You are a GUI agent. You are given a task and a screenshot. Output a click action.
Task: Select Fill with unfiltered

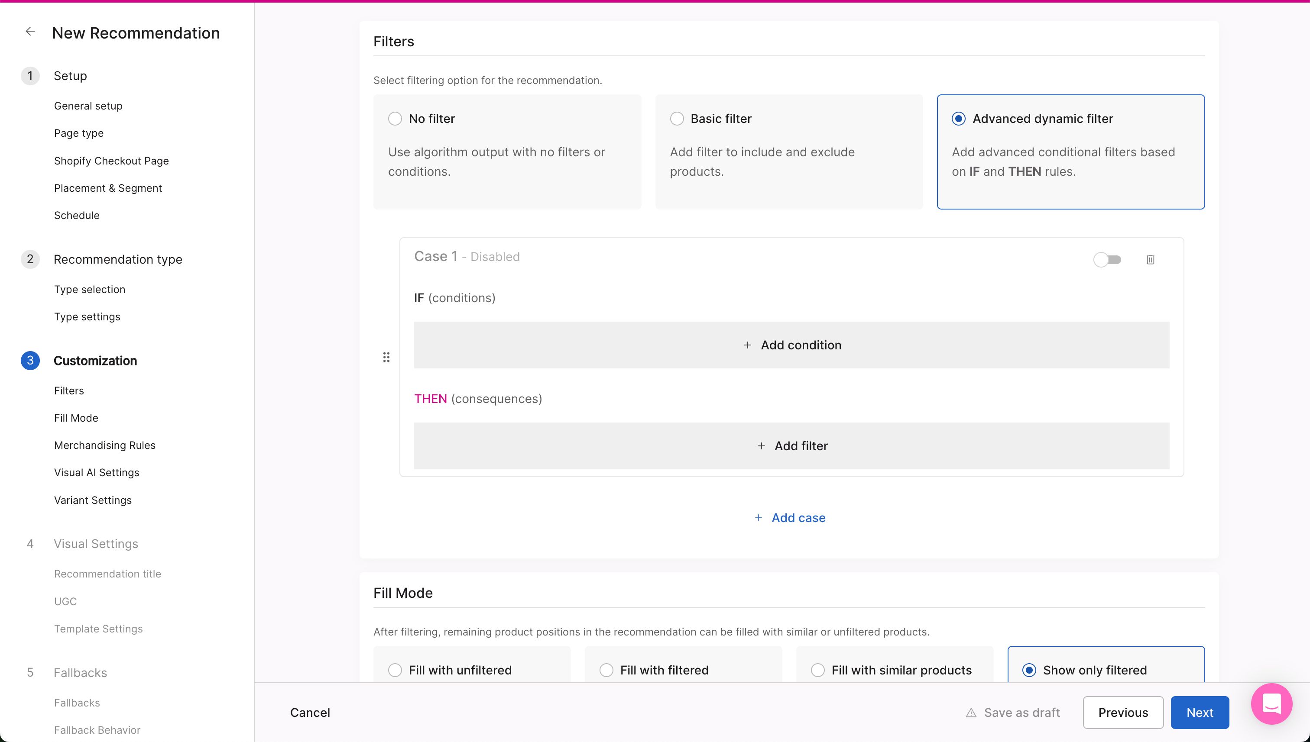point(395,670)
